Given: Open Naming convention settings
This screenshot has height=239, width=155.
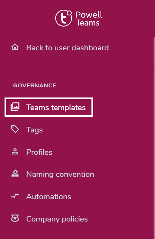Looking at the screenshot, I should 60,174.
